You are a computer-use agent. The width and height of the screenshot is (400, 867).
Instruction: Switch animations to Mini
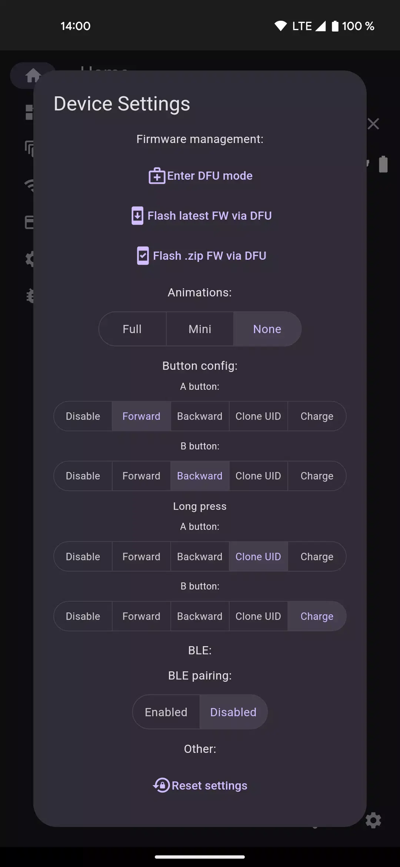[199, 329]
